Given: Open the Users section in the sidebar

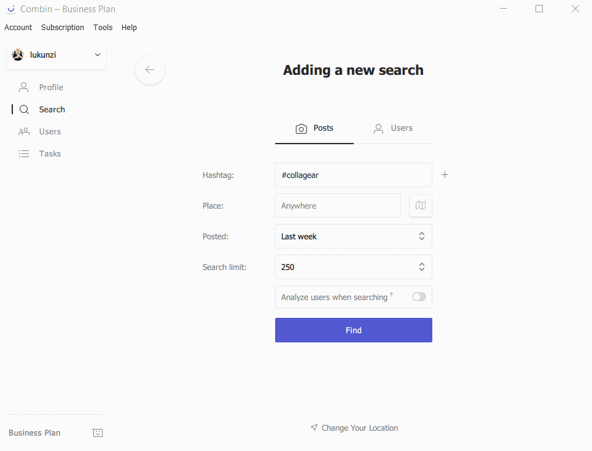Looking at the screenshot, I should [x=50, y=131].
